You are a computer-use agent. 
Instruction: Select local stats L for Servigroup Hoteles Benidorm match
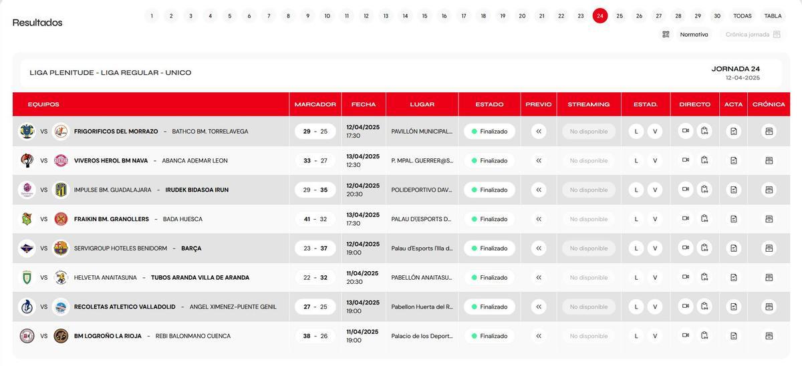tap(636, 248)
